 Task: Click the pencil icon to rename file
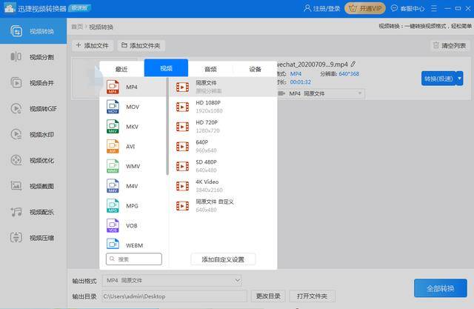(353, 64)
